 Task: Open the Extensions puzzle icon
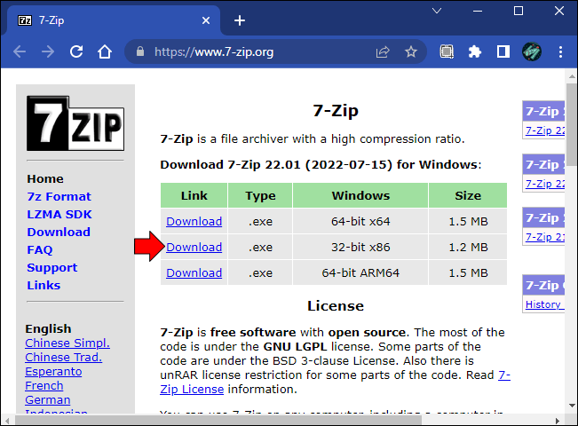(x=475, y=51)
